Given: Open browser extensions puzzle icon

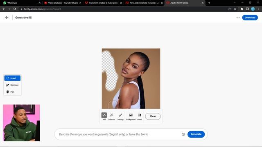Looking at the screenshot, I should click(x=242, y=9).
